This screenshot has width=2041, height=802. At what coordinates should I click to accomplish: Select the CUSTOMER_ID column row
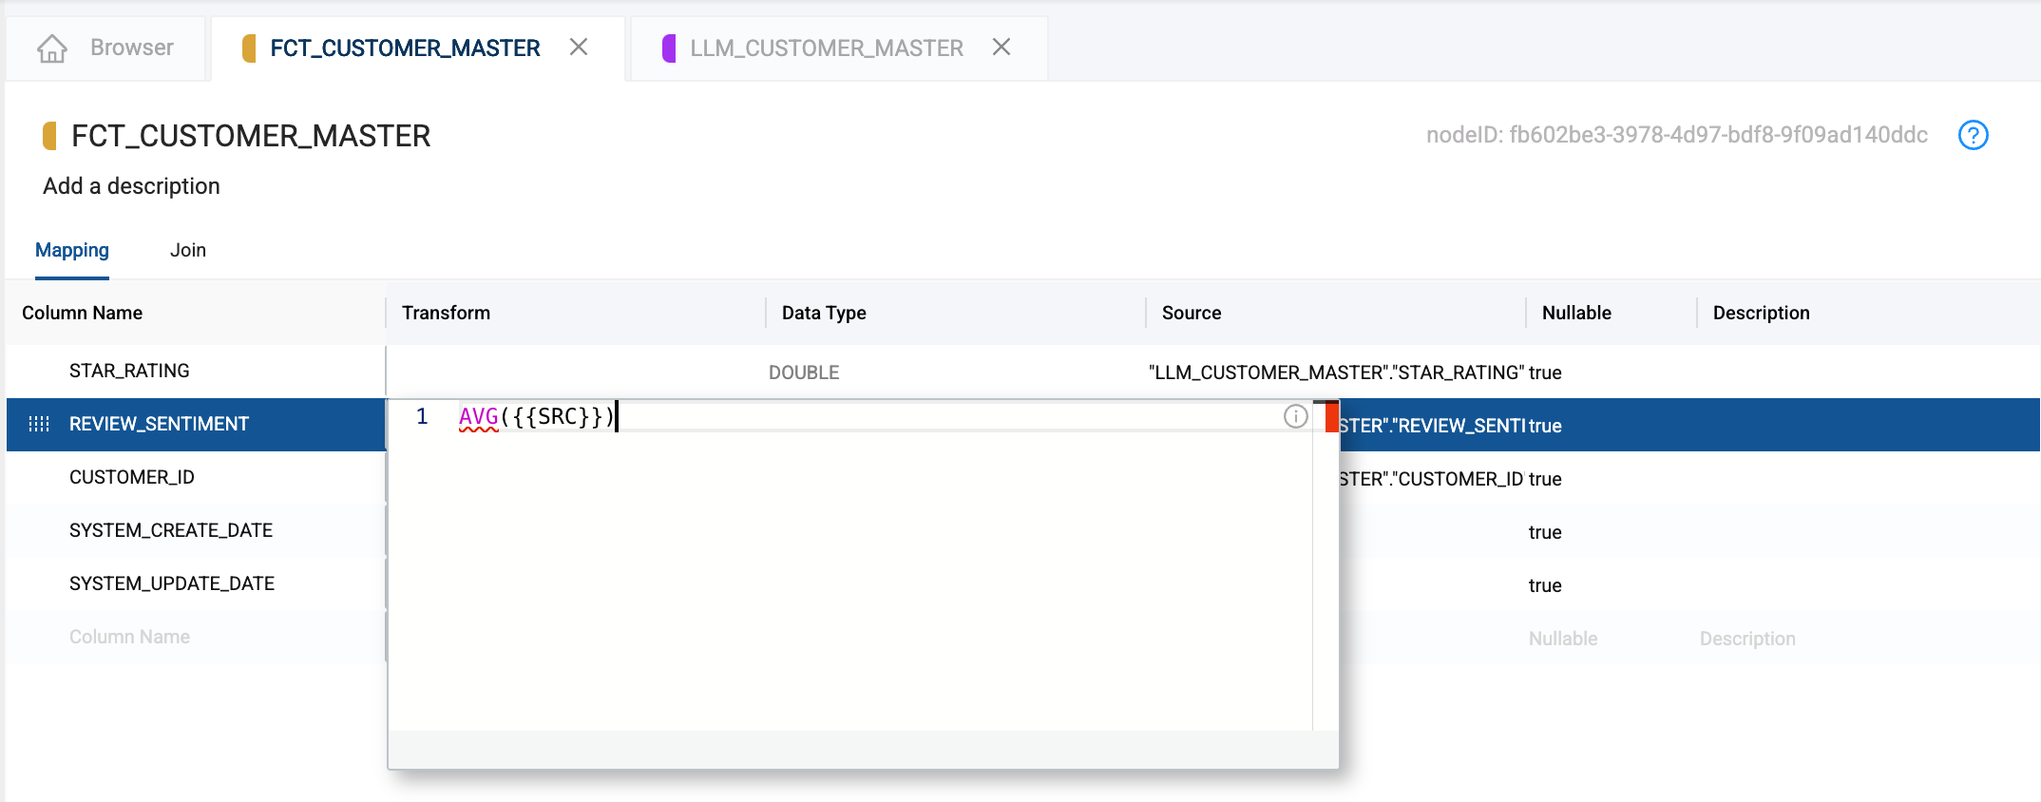[132, 477]
